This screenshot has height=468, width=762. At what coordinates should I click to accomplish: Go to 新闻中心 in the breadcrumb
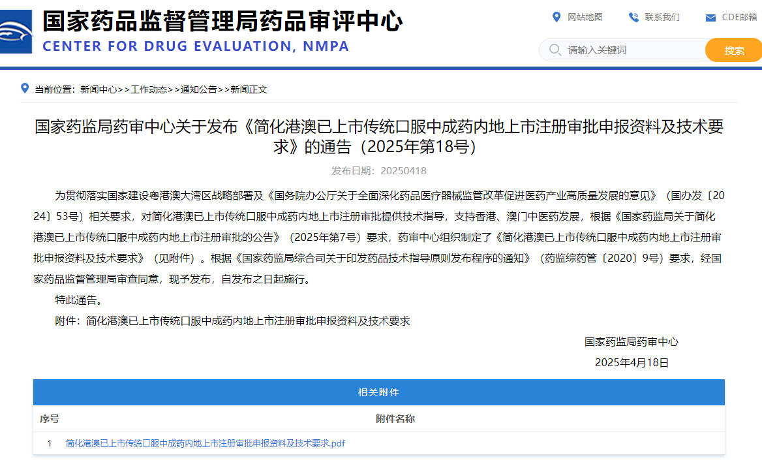click(99, 89)
